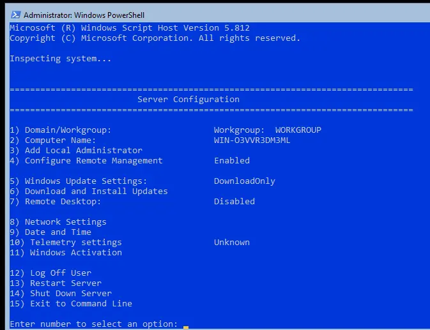Click the Windows Update Settings line
This screenshot has height=330, width=430.
pos(79,181)
